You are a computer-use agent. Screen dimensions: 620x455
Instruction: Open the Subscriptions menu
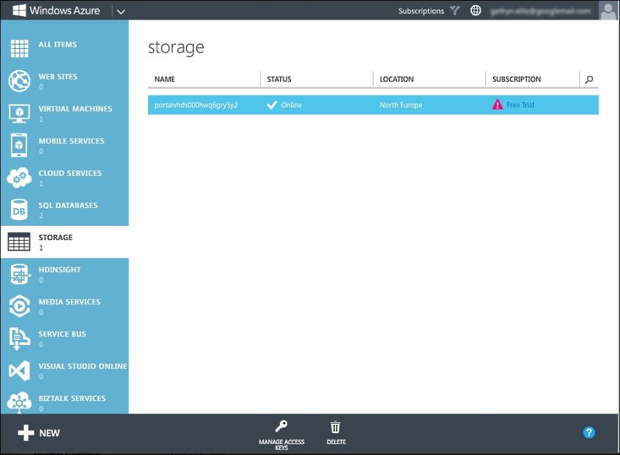[x=421, y=11]
